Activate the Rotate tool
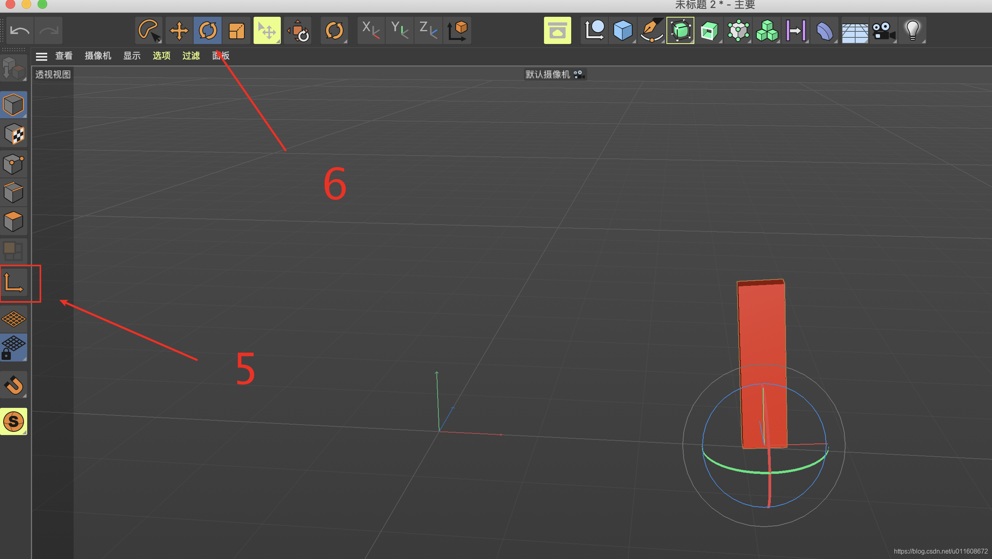This screenshot has height=559, width=992. 208,31
